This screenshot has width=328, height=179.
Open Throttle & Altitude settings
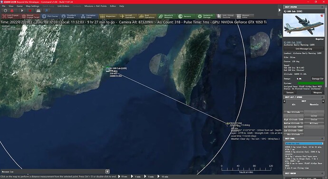[x=69, y=16]
